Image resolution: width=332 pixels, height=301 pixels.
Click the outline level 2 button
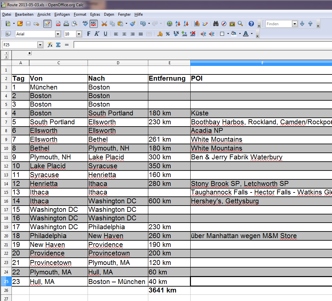click(6, 57)
